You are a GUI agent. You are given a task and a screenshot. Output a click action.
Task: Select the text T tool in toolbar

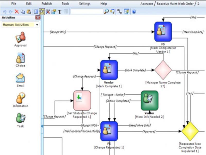tap(59, 12)
